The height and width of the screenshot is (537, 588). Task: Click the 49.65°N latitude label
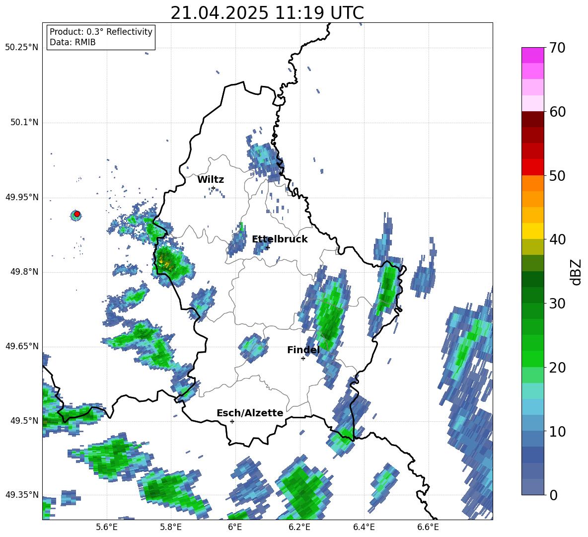click(21, 346)
